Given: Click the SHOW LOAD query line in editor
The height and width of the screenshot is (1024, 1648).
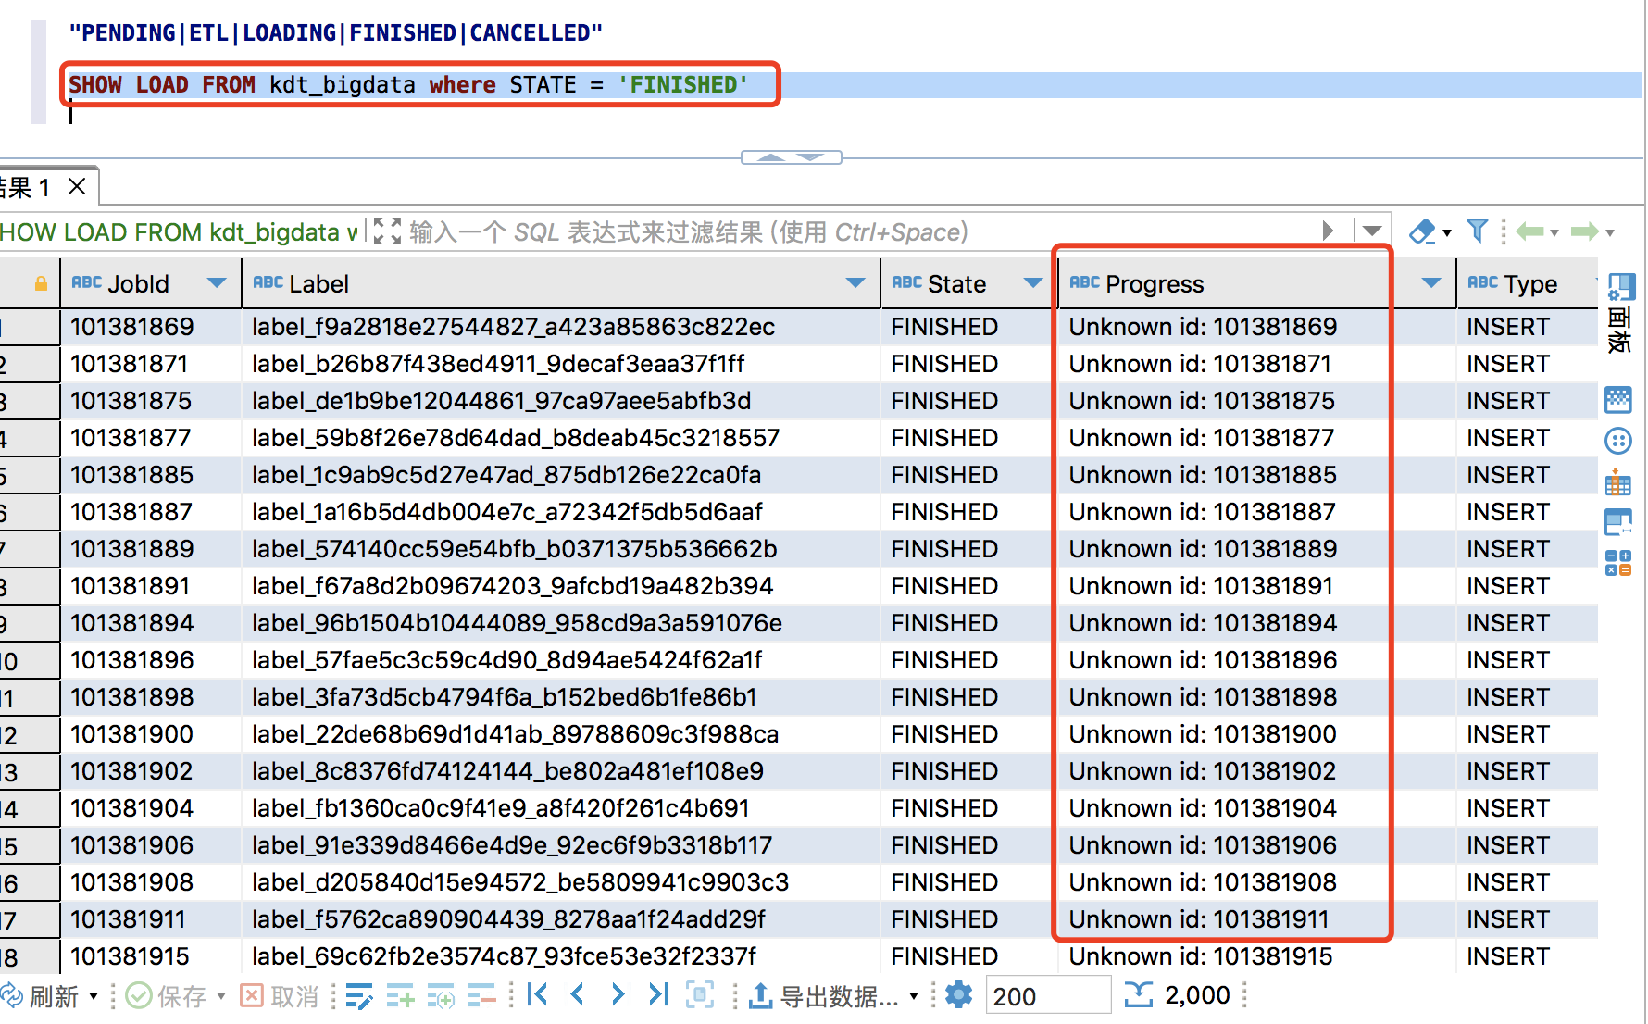Looking at the screenshot, I should coord(409,85).
